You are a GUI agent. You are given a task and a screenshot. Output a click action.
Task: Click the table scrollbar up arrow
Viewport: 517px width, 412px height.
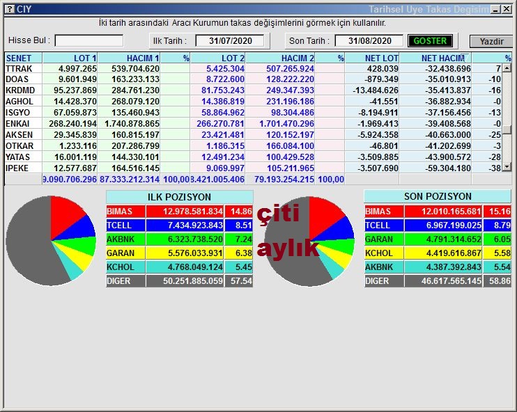coord(507,68)
